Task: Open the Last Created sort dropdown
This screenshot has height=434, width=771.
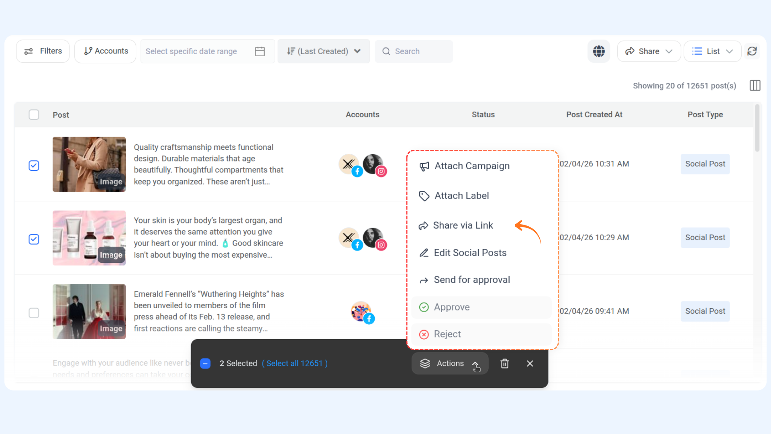Action: [323, 51]
